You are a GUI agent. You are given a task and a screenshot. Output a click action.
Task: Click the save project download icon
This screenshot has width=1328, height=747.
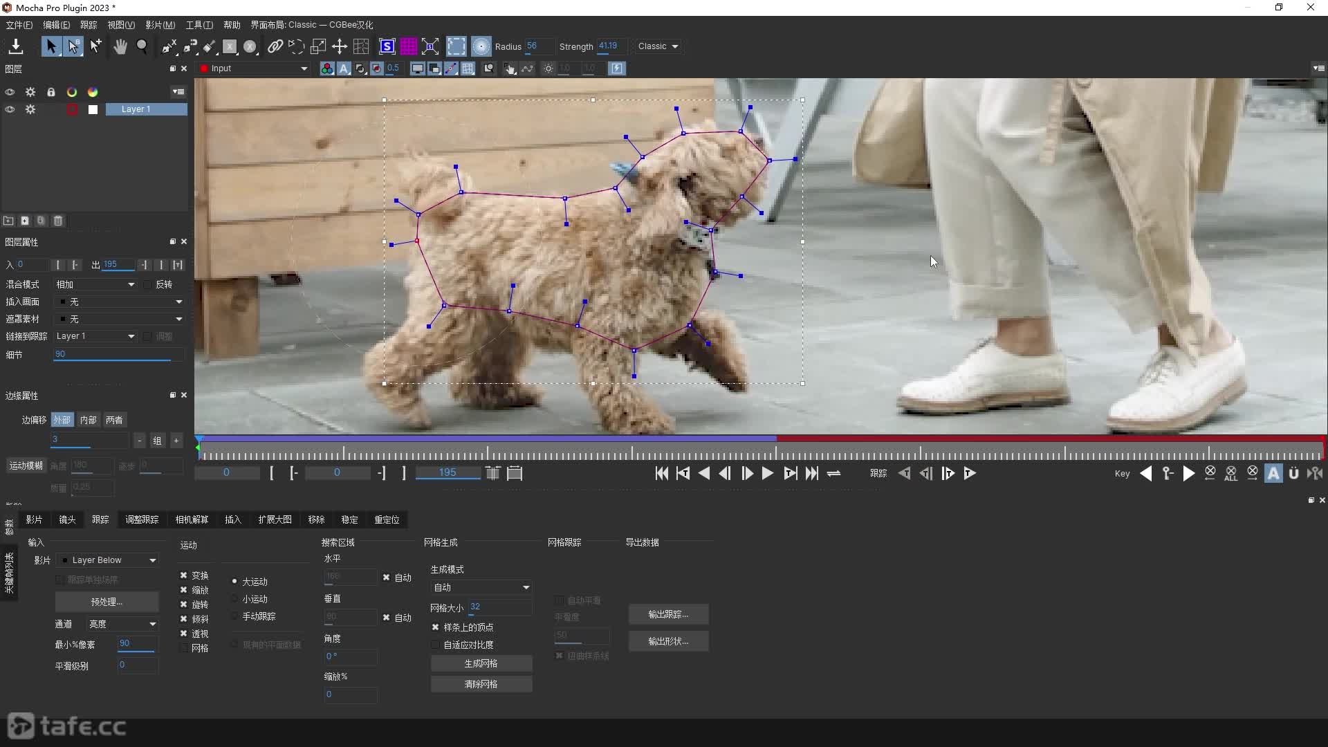point(15,46)
